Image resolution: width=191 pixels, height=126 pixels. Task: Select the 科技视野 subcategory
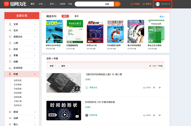tap(18, 93)
